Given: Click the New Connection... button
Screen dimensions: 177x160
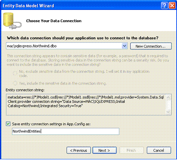Looking at the screenshot, I should [x=151, y=46].
